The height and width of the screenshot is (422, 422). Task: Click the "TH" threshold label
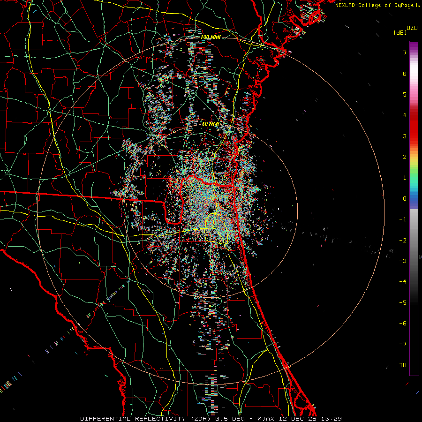pos(403,365)
